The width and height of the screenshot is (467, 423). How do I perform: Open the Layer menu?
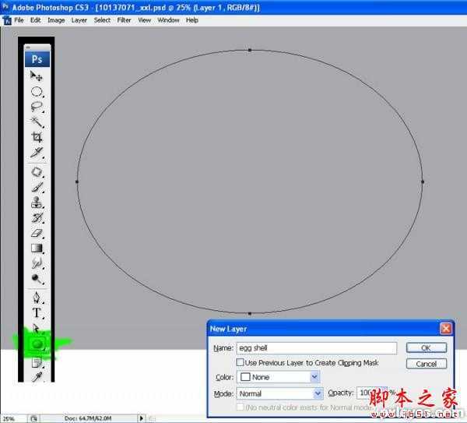point(79,20)
